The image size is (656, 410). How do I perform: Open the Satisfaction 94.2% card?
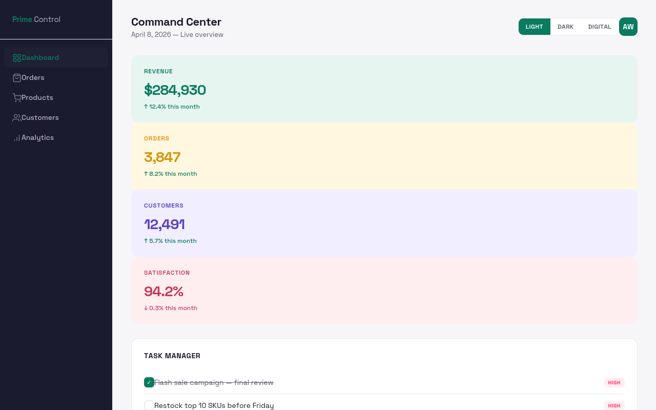(384, 290)
